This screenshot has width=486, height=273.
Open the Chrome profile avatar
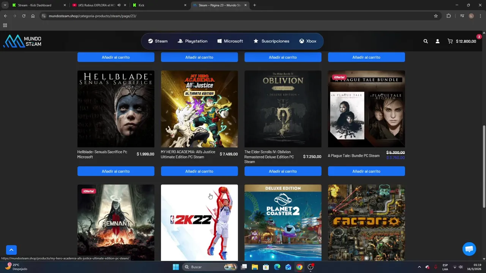click(x=471, y=16)
